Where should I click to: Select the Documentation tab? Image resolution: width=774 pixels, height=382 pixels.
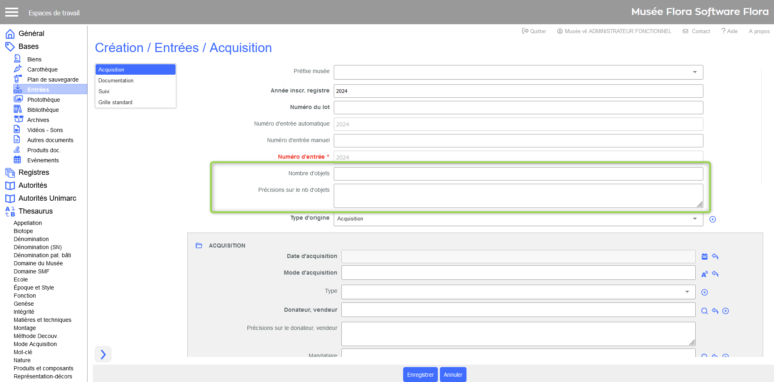[135, 80]
